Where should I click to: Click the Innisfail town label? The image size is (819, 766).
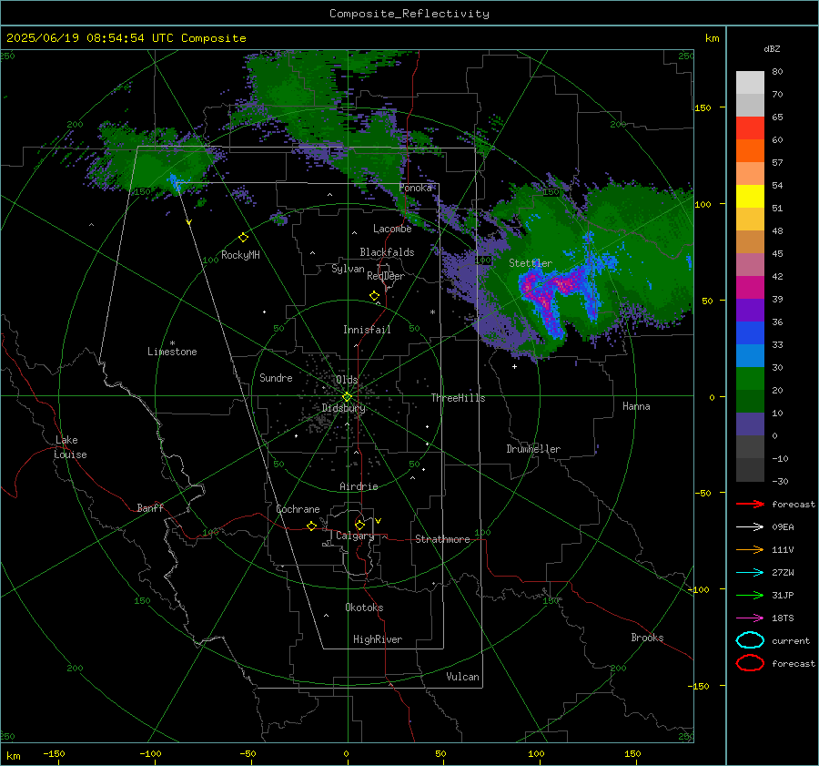click(x=367, y=330)
